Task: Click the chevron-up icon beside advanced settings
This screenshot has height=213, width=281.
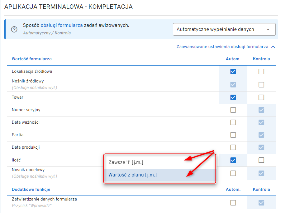Action: 273,47
